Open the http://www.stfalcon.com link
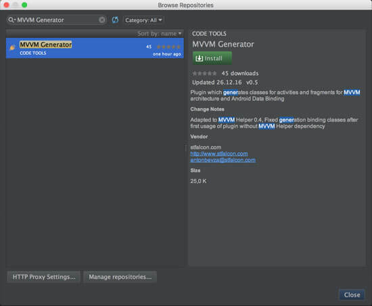The image size is (372, 306). [219, 153]
